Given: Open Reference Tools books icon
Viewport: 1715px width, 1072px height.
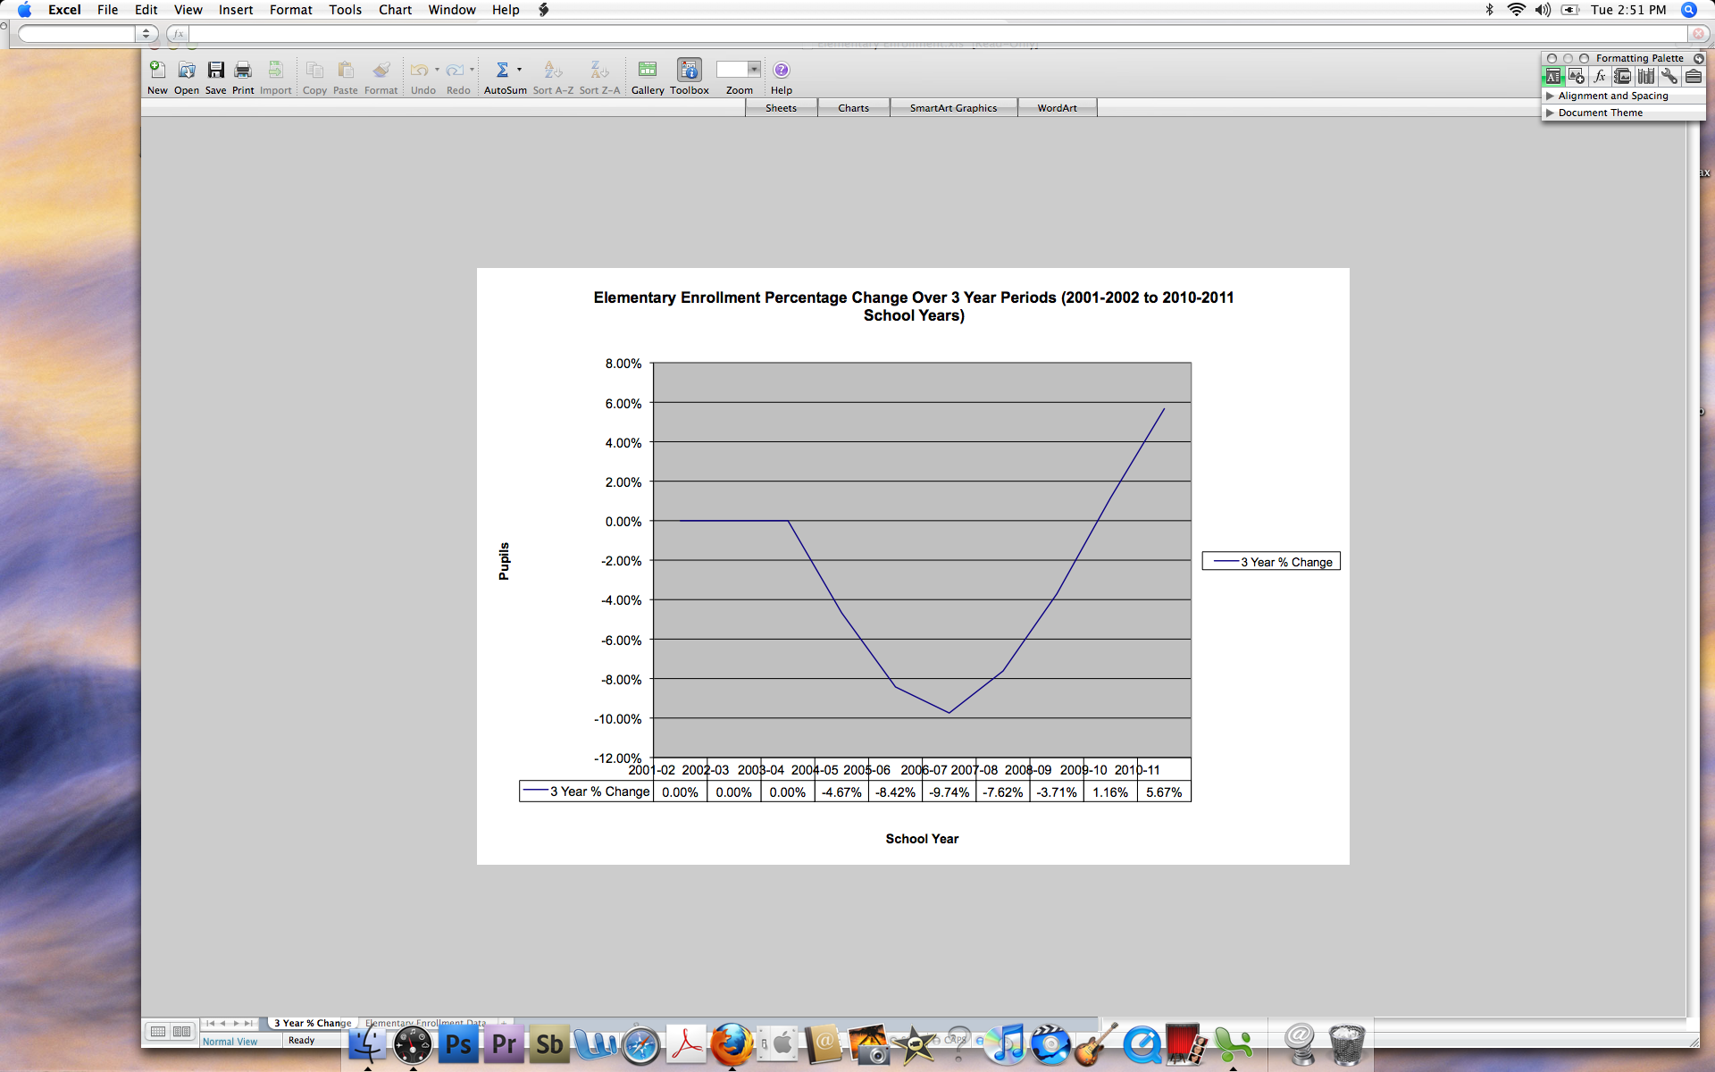Looking at the screenshot, I should coord(1646,77).
